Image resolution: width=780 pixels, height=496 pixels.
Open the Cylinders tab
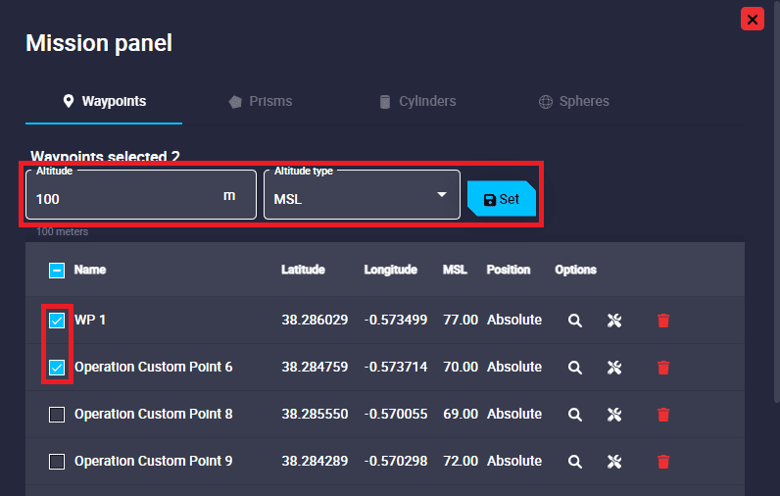point(416,101)
